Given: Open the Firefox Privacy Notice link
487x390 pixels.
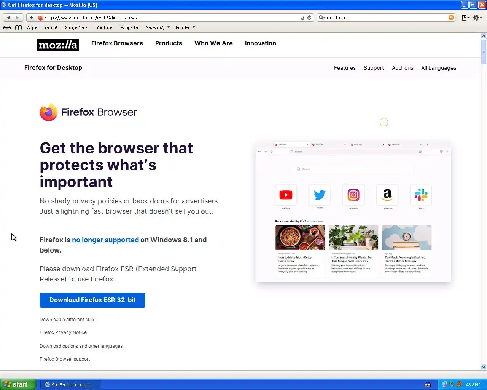Looking at the screenshot, I should 63,332.
